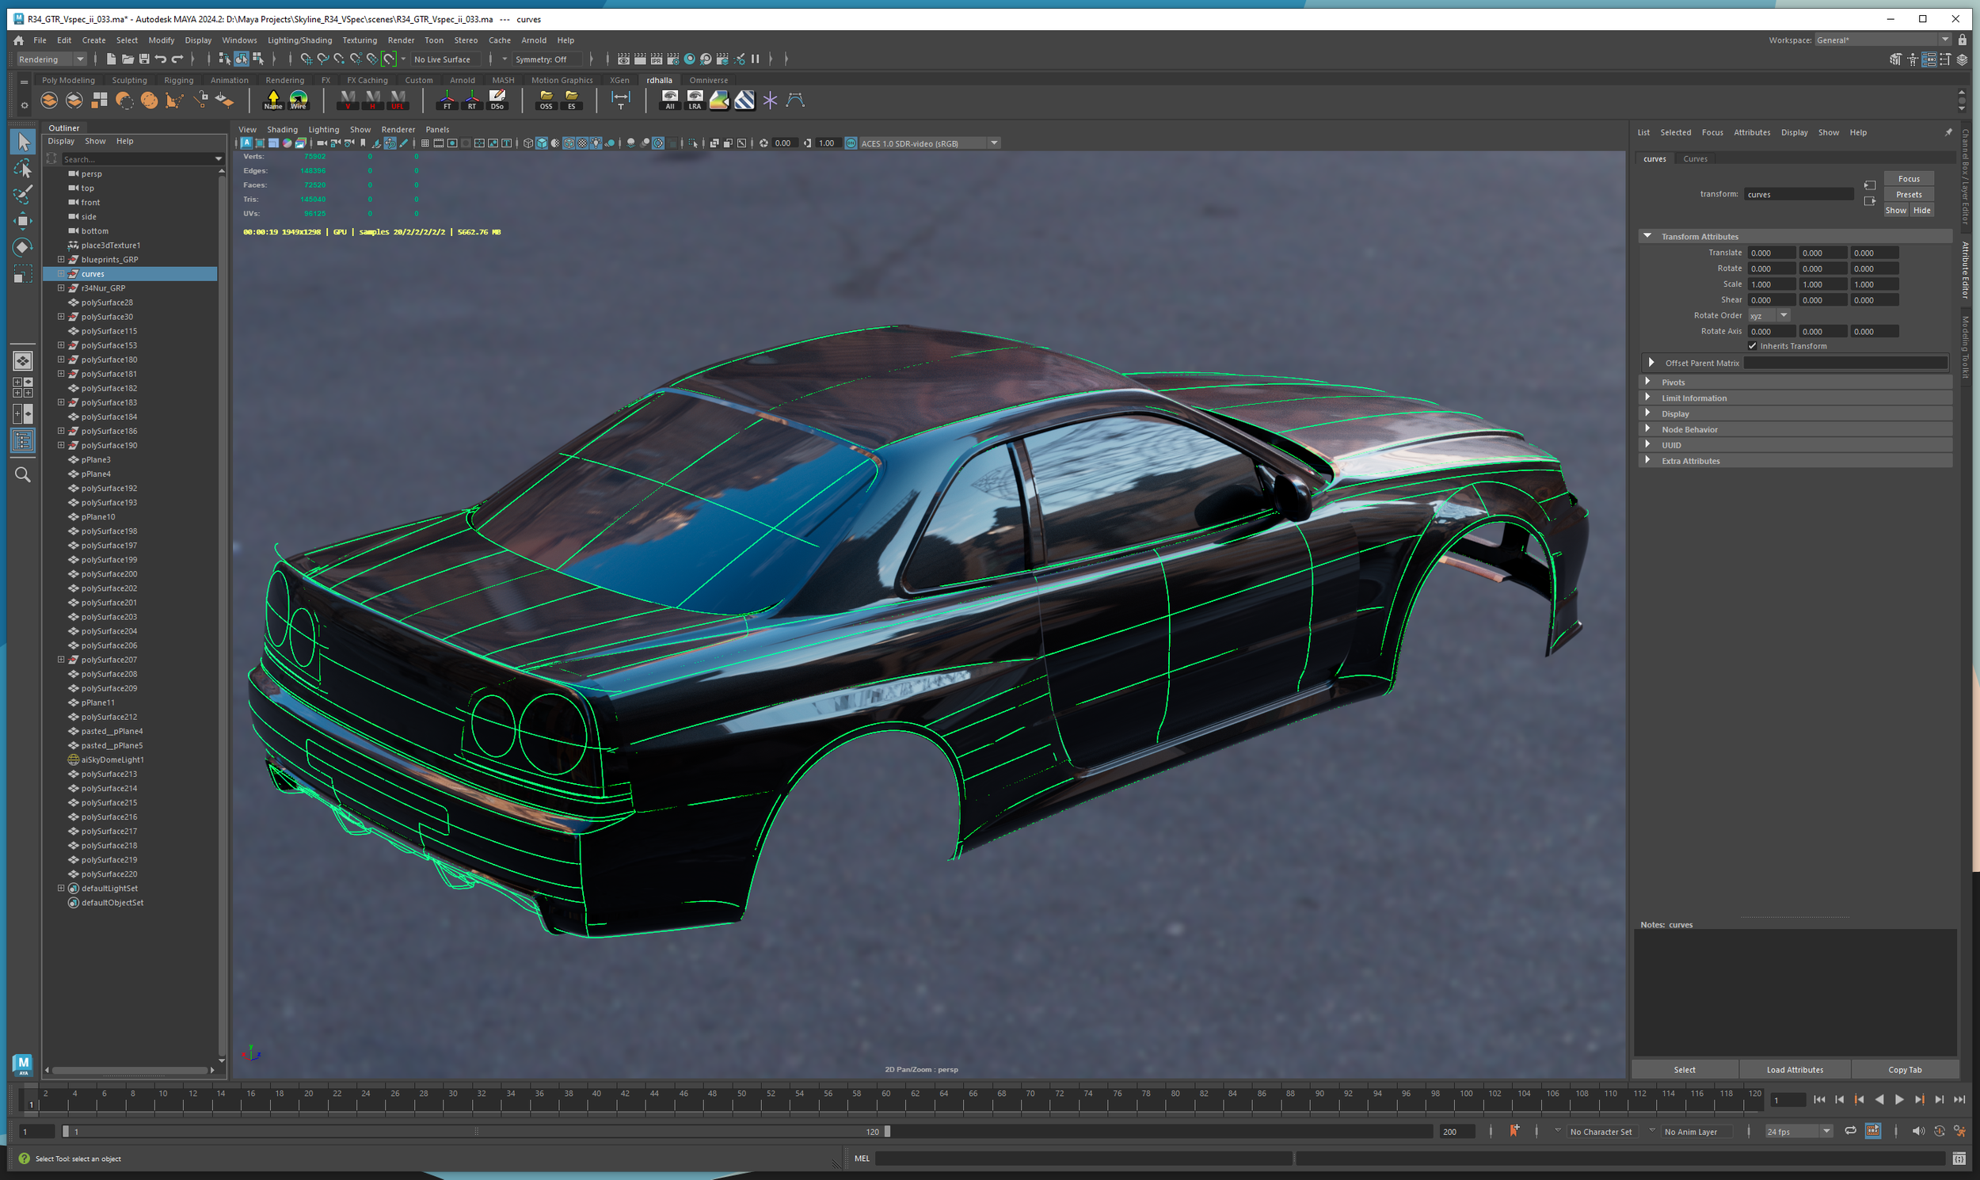This screenshot has height=1180, width=1980.
Task: Click the Focus button in Attribute Editor
Action: click(1909, 179)
